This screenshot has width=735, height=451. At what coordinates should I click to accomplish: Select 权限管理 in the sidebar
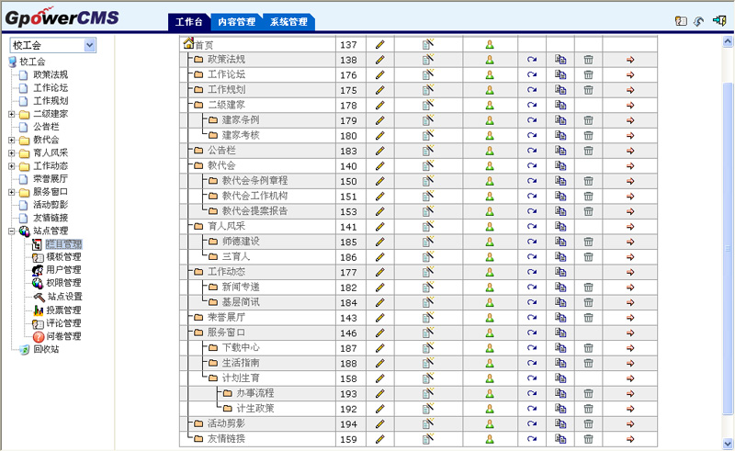click(63, 283)
